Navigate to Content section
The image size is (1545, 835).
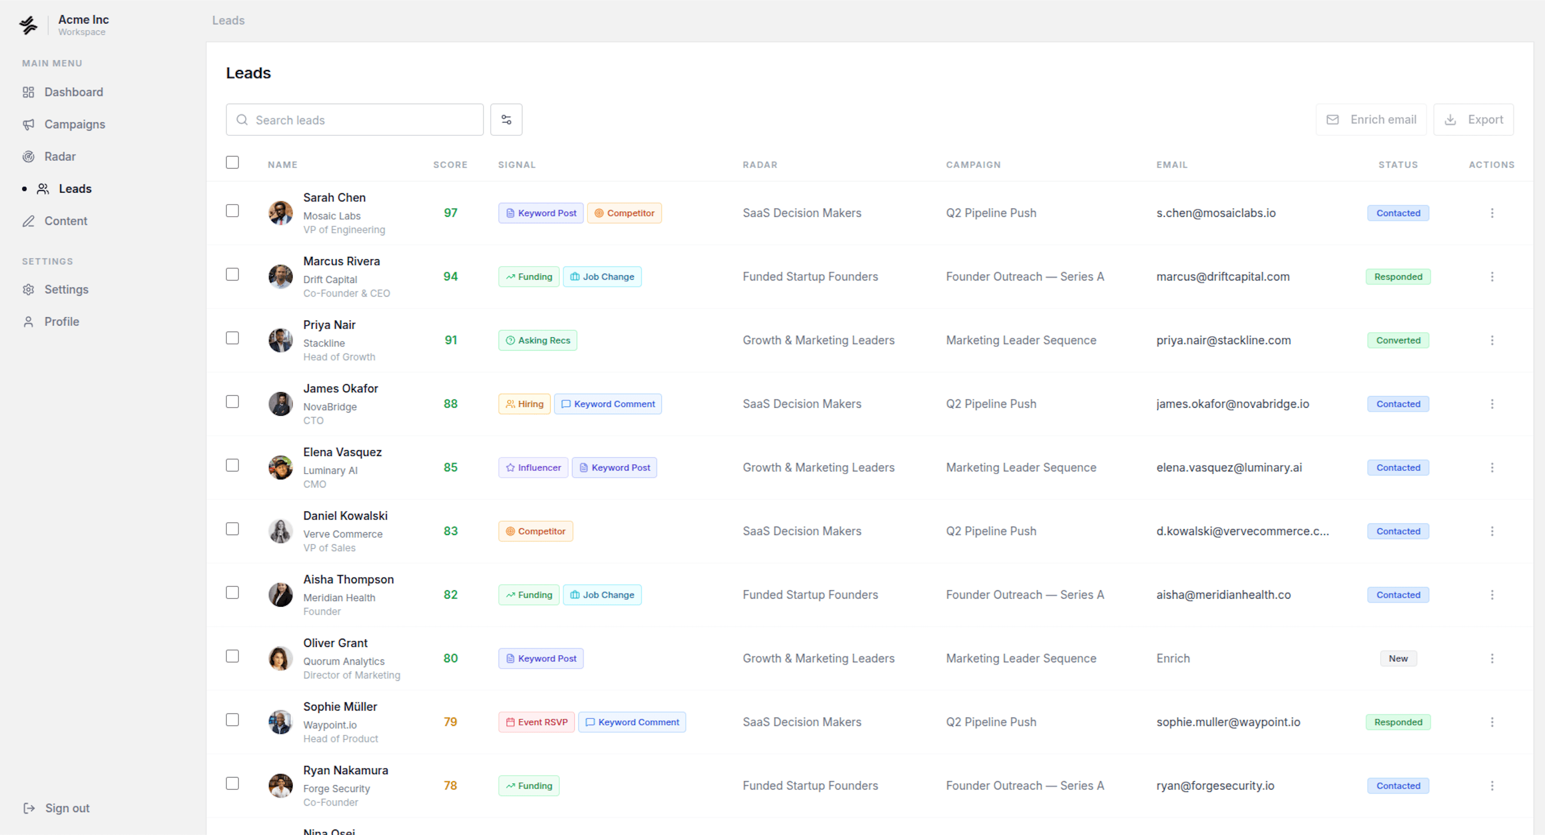[65, 221]
